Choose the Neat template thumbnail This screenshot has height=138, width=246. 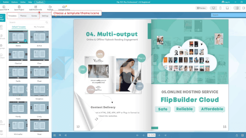(x=39, y=125)
